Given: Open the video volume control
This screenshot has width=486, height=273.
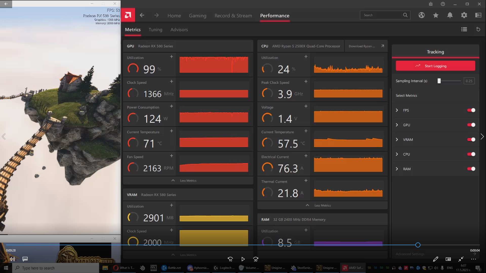Looking at the screenshot, I should pos(12,259).
